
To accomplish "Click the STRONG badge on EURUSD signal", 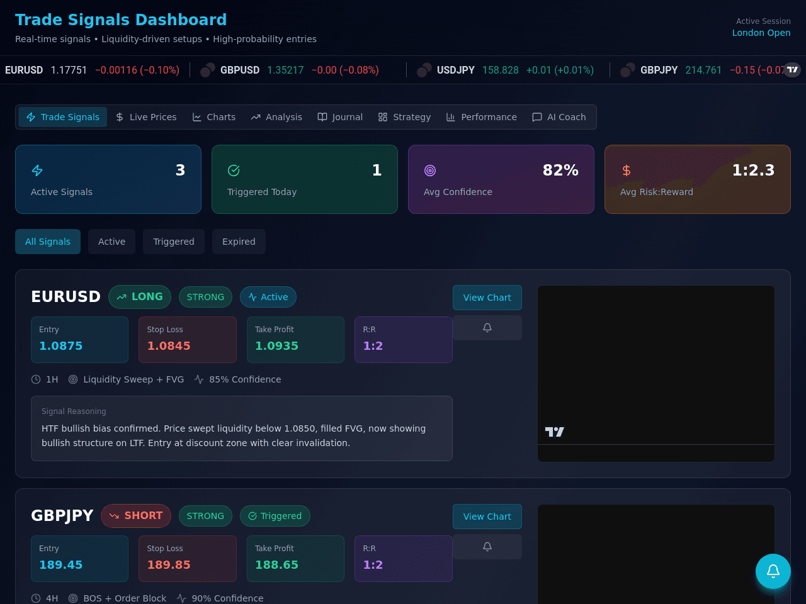I will click(205, 297).
